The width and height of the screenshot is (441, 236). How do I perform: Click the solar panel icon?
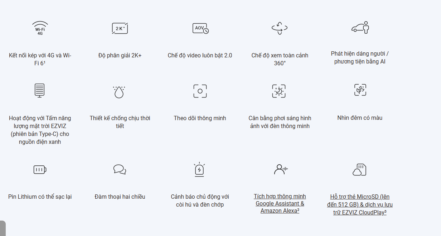coord(40,90)
